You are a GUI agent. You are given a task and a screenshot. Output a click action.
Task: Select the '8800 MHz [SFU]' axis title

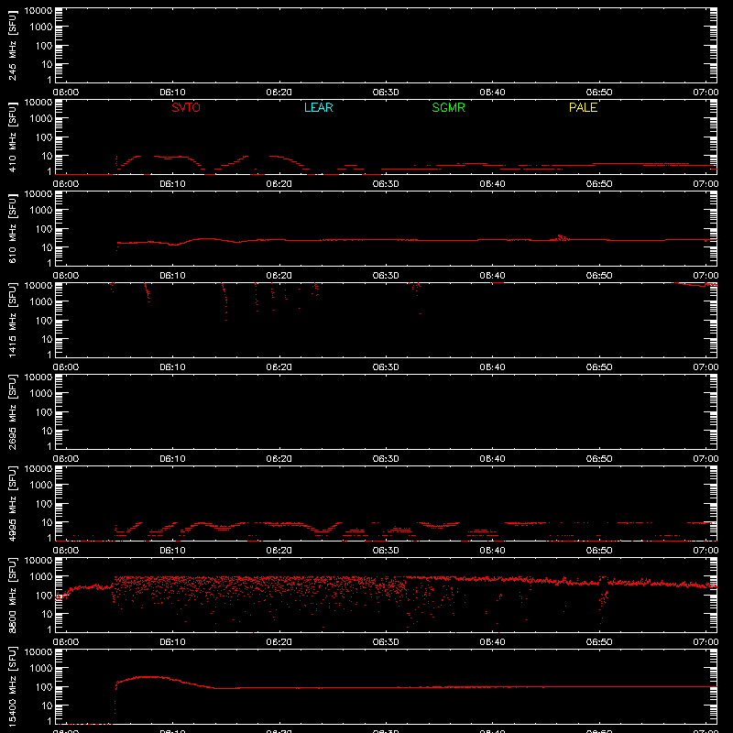coord(13,595)
